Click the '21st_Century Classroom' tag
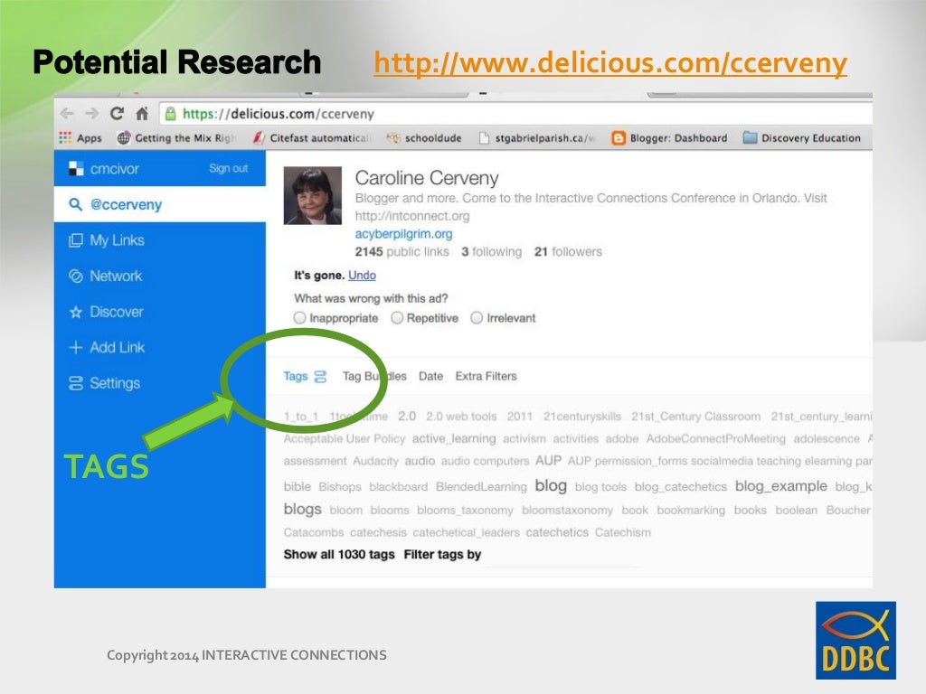 point(695,417)
